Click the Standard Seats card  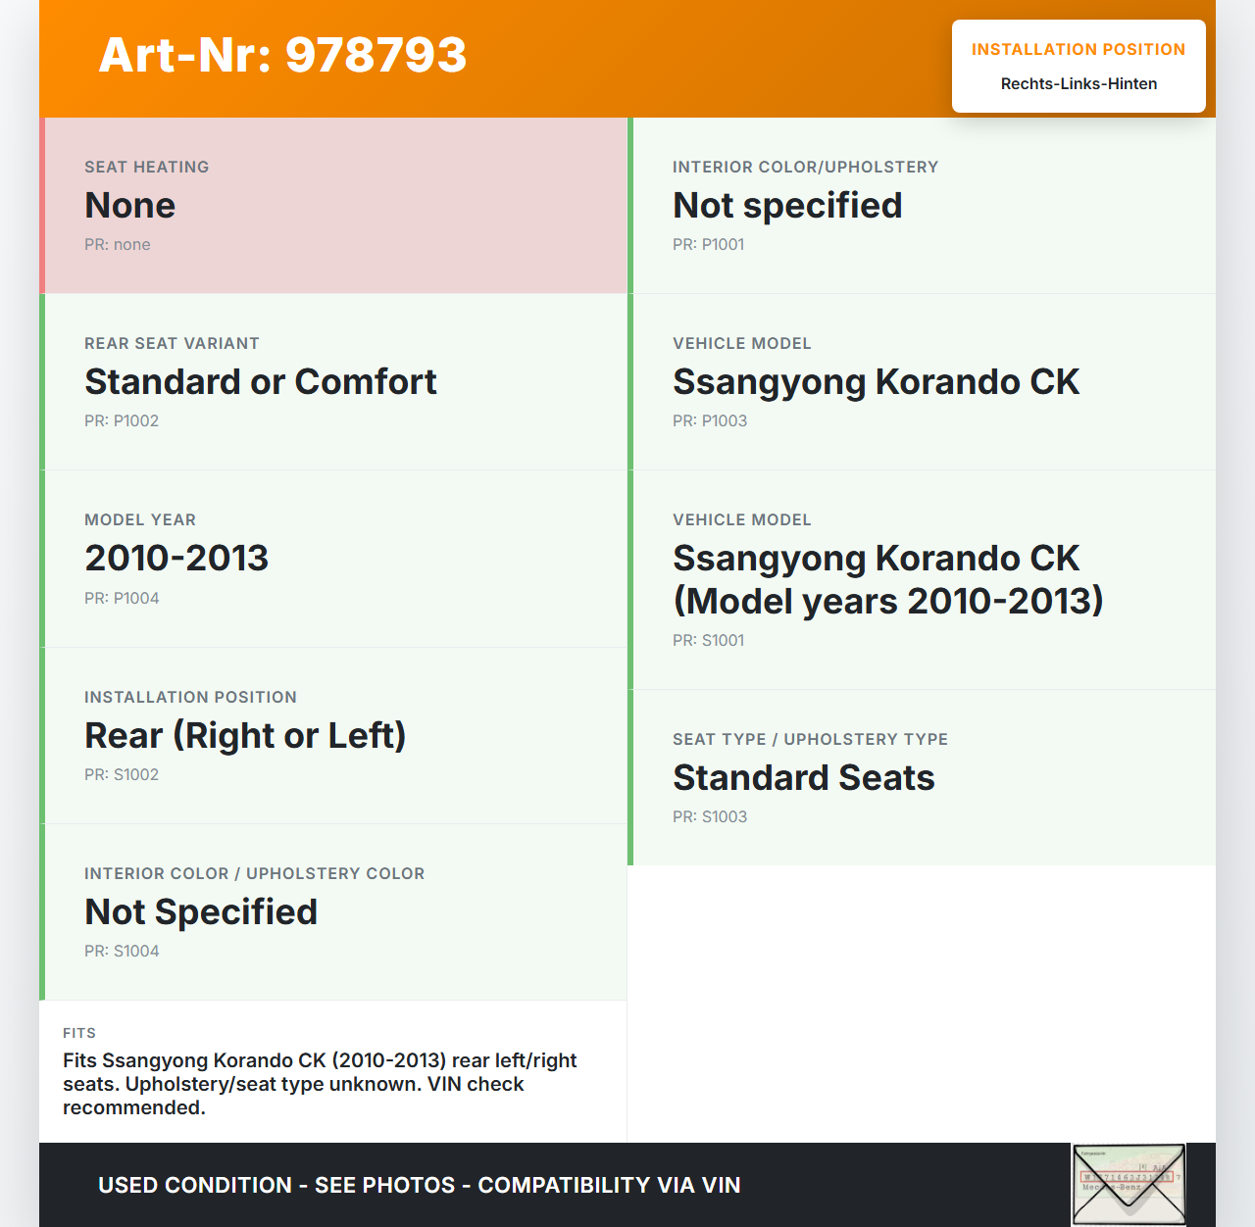click(x=924, y=778)
